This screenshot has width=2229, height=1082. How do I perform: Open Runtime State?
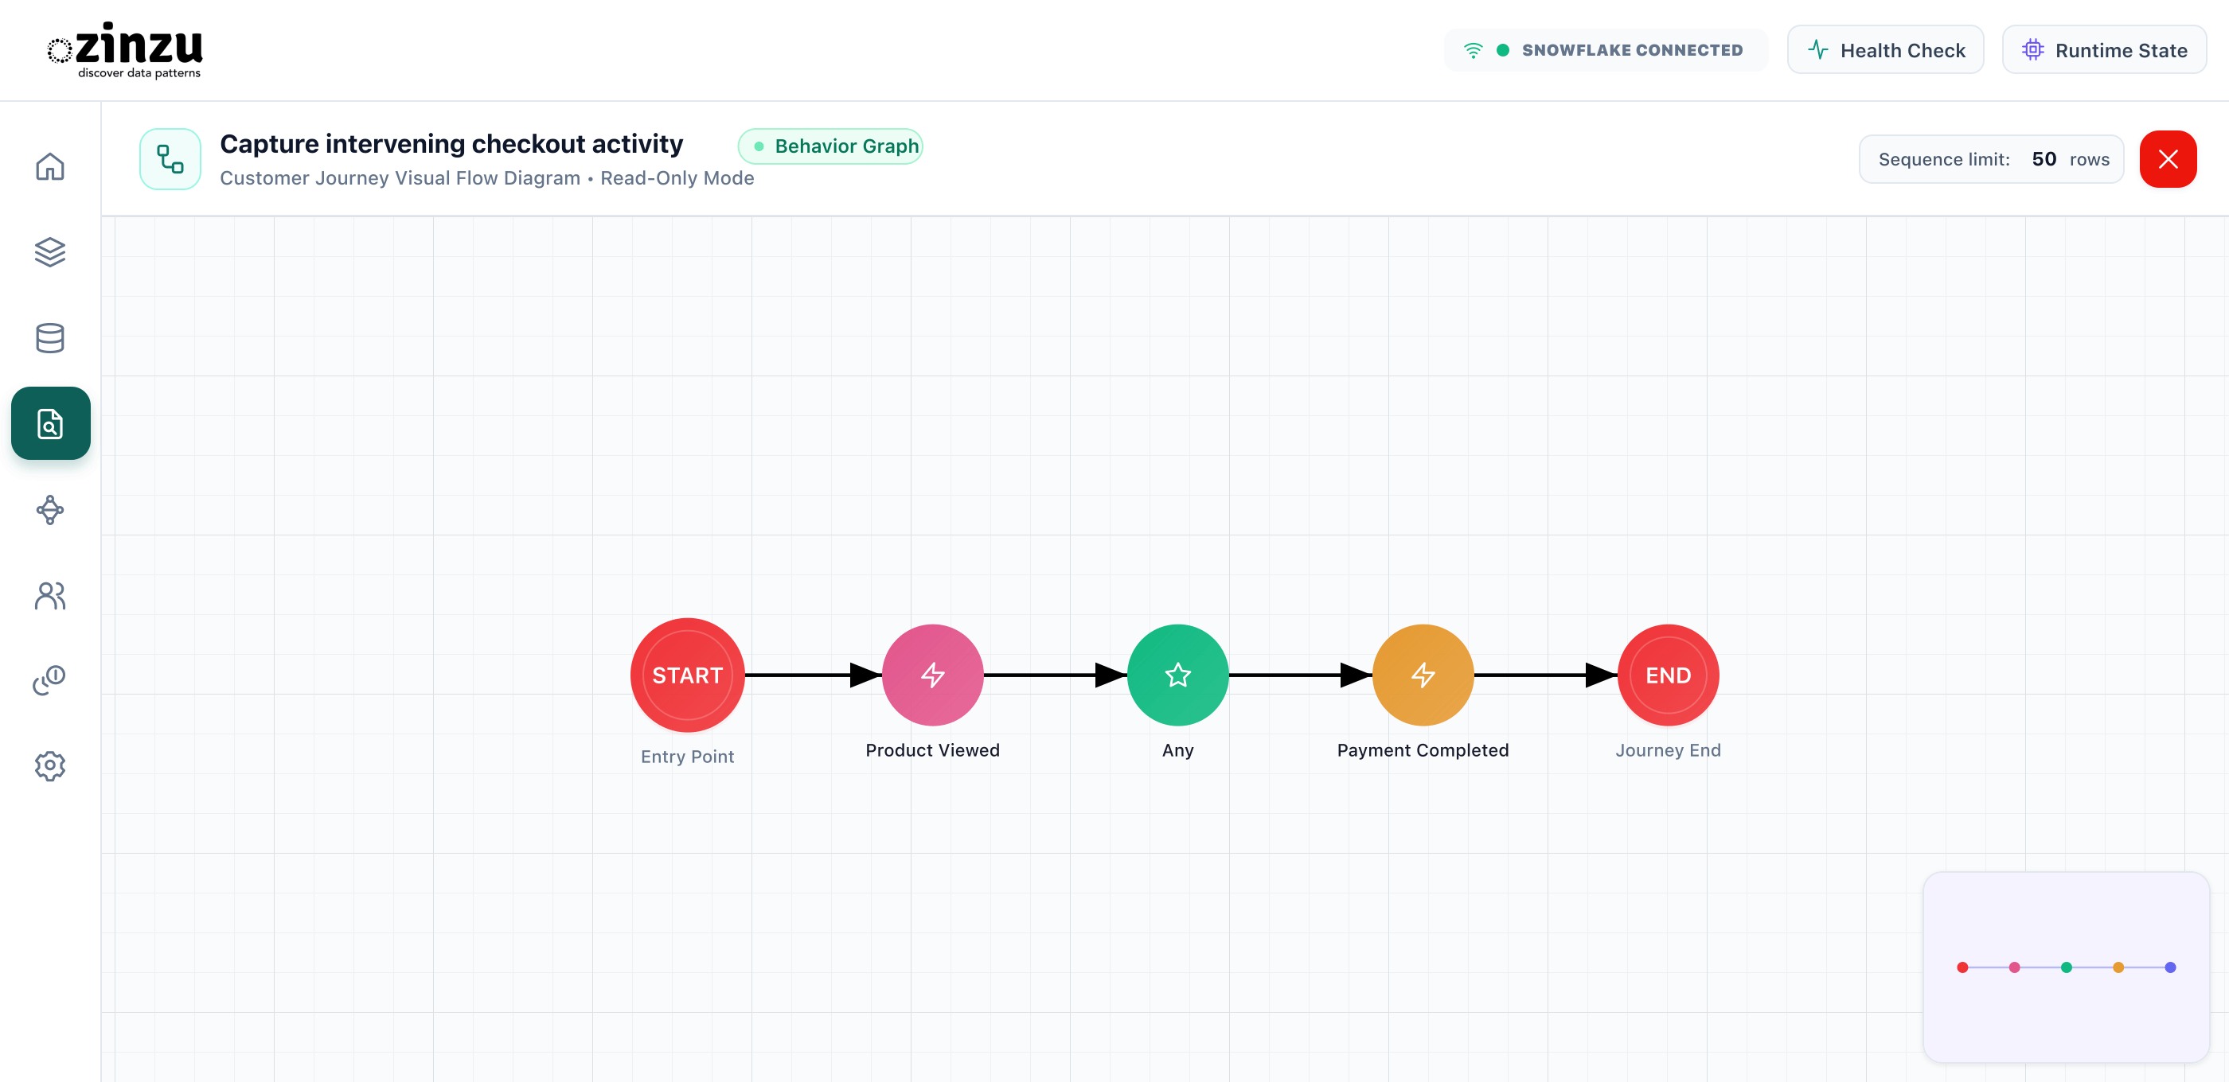click(2103, 50)
